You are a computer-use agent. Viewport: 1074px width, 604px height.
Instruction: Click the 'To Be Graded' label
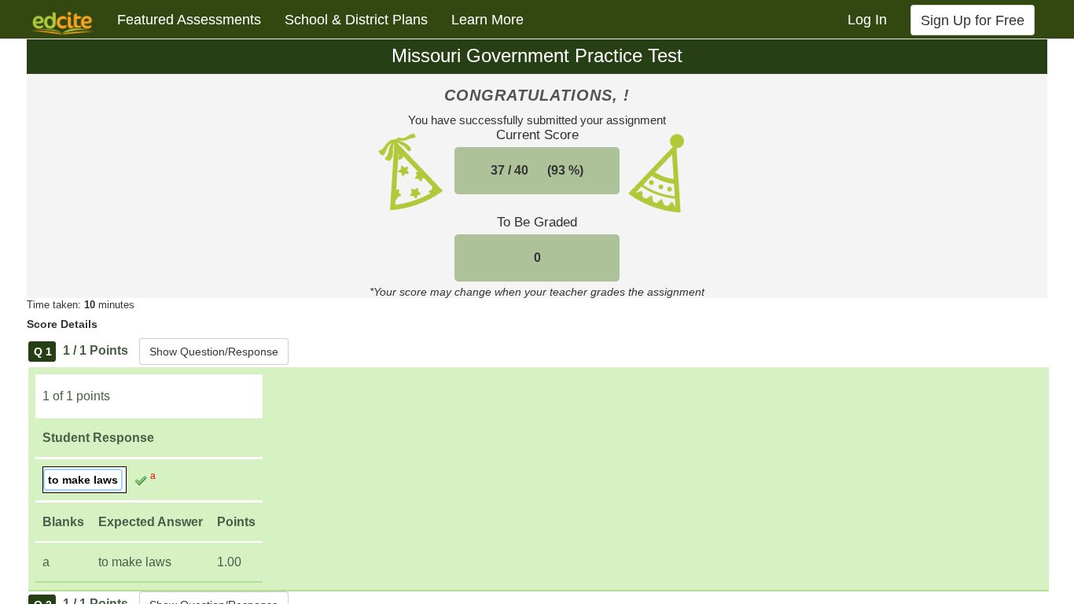[x=537, y=222]
